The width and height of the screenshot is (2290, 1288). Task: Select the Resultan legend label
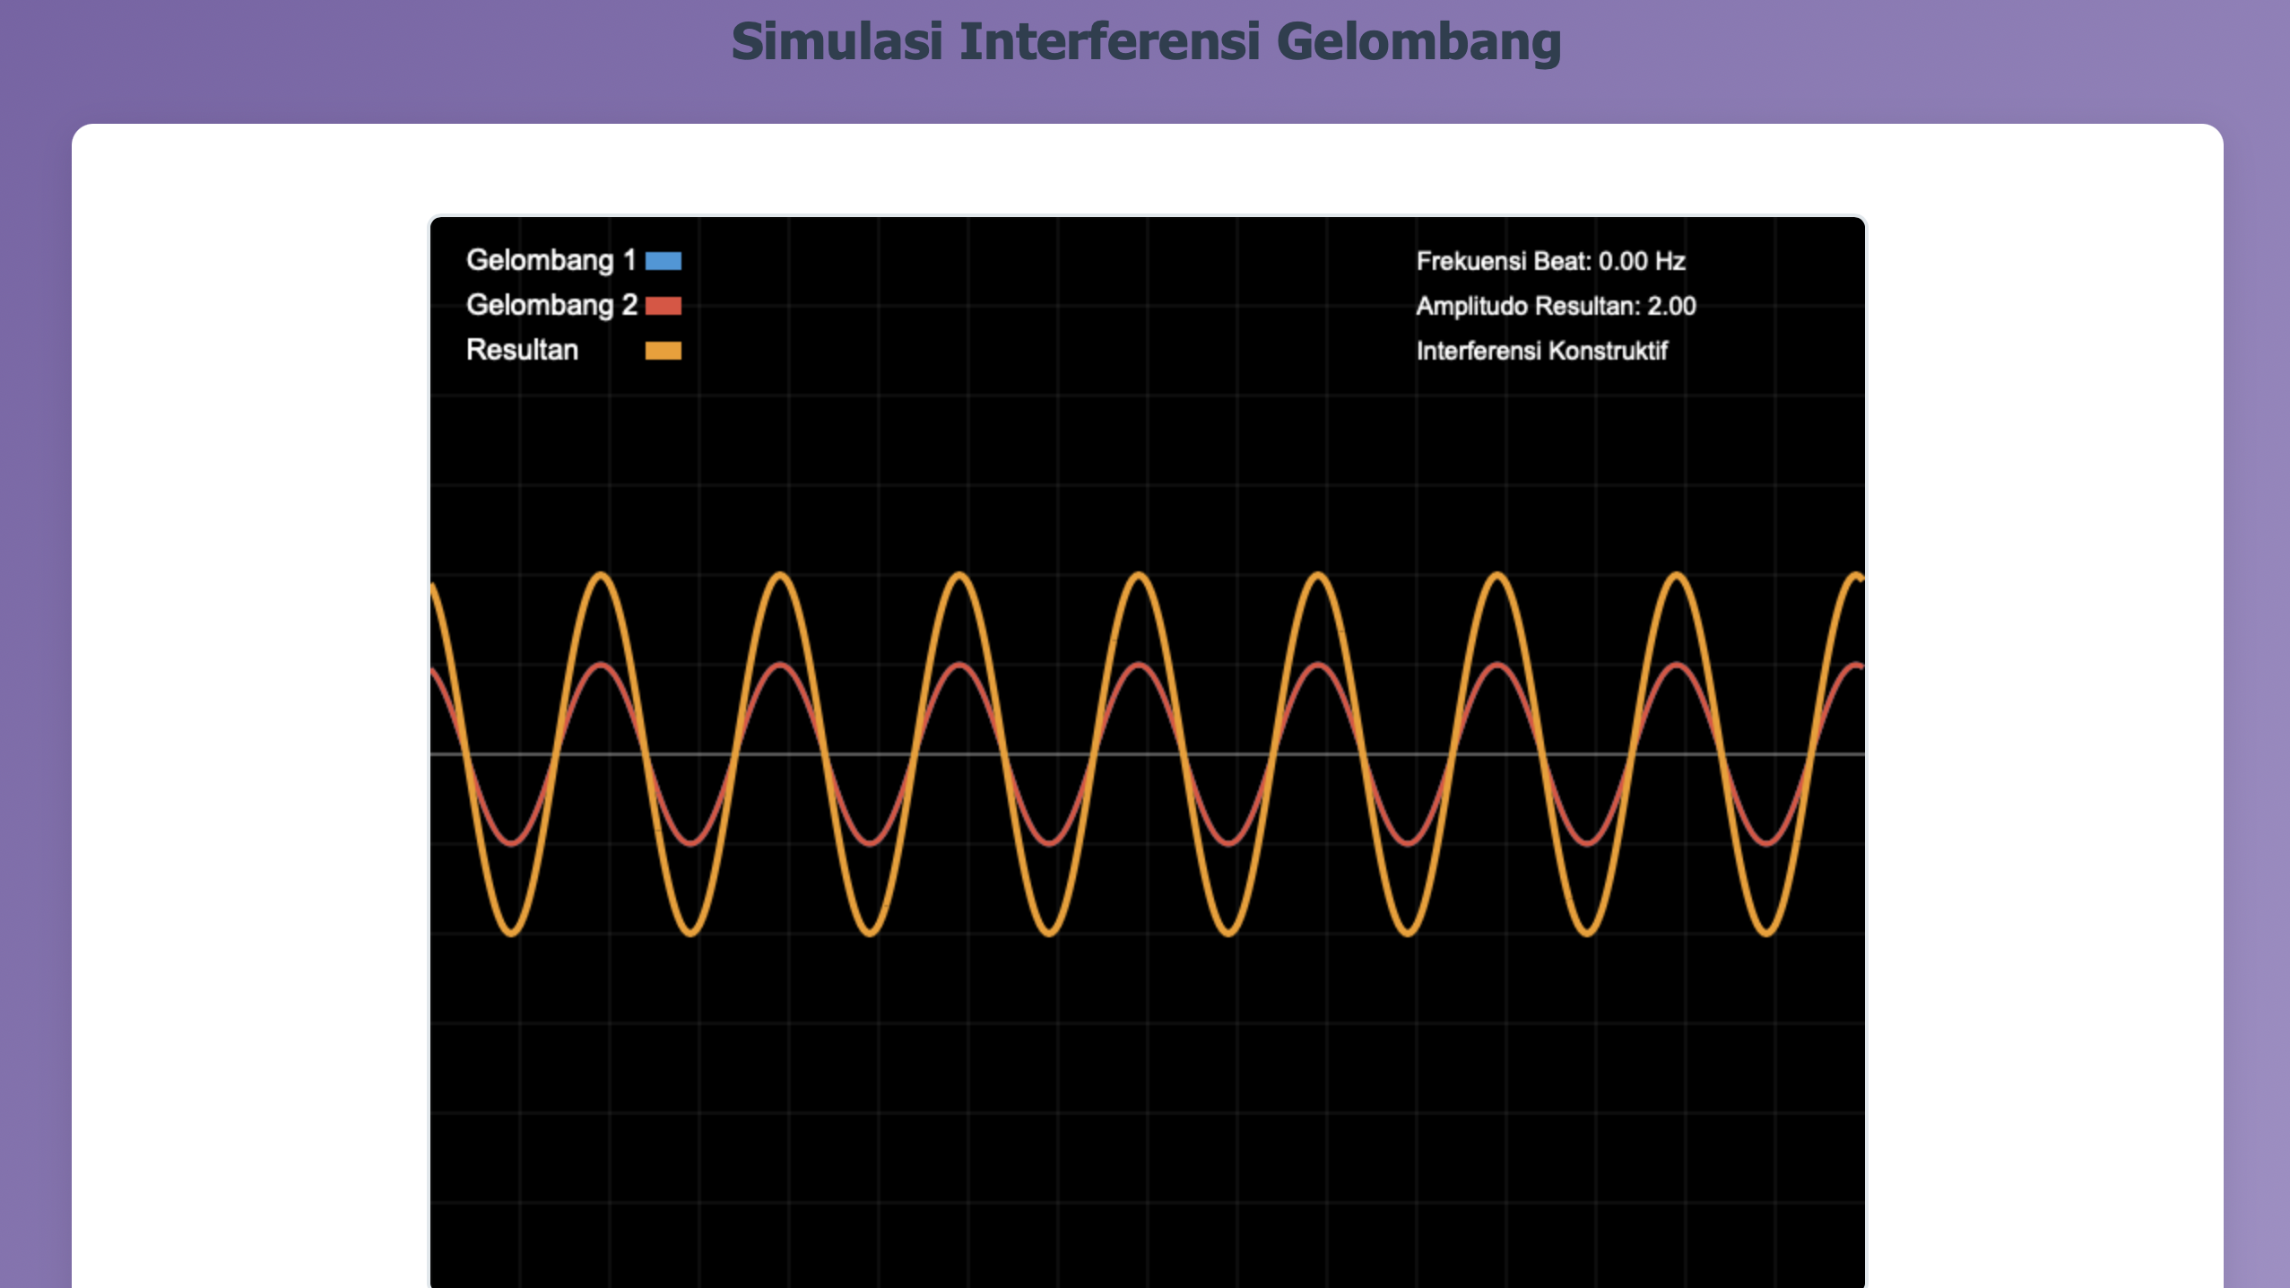[x=522, y=351]
